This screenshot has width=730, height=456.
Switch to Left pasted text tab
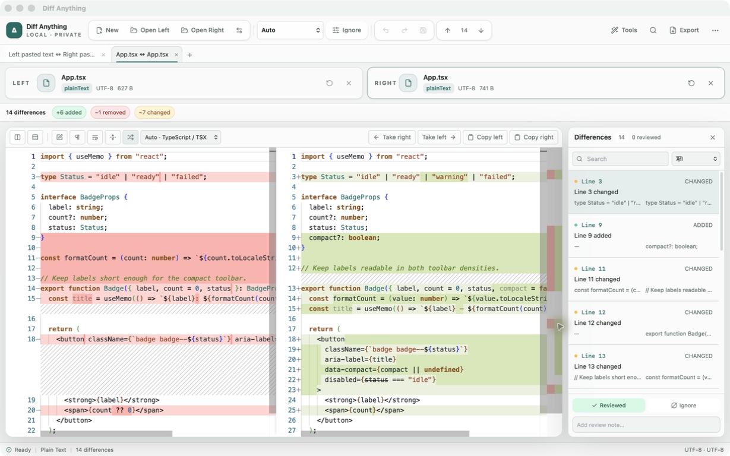(x=52, y=55)
